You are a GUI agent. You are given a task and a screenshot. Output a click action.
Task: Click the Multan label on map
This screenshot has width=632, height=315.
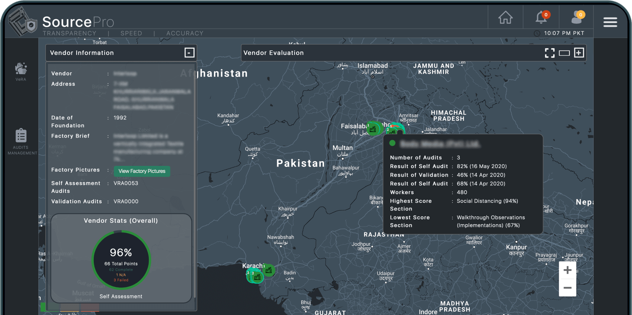[343, 148]
